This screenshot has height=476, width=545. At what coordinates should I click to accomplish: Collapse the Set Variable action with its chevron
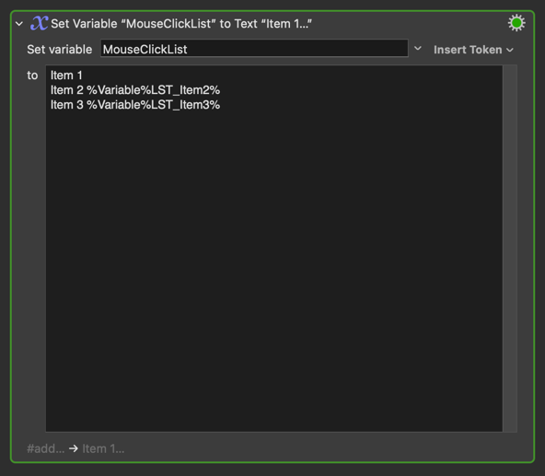tap(19, 24)
